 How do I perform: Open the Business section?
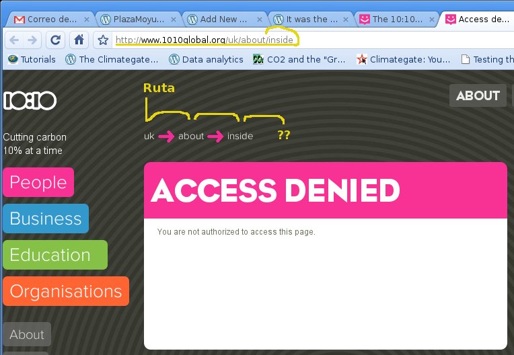[x=46, y=219]
